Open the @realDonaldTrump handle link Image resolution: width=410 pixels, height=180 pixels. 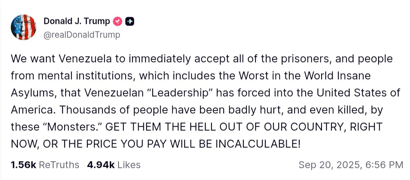[x=82, y=35]
